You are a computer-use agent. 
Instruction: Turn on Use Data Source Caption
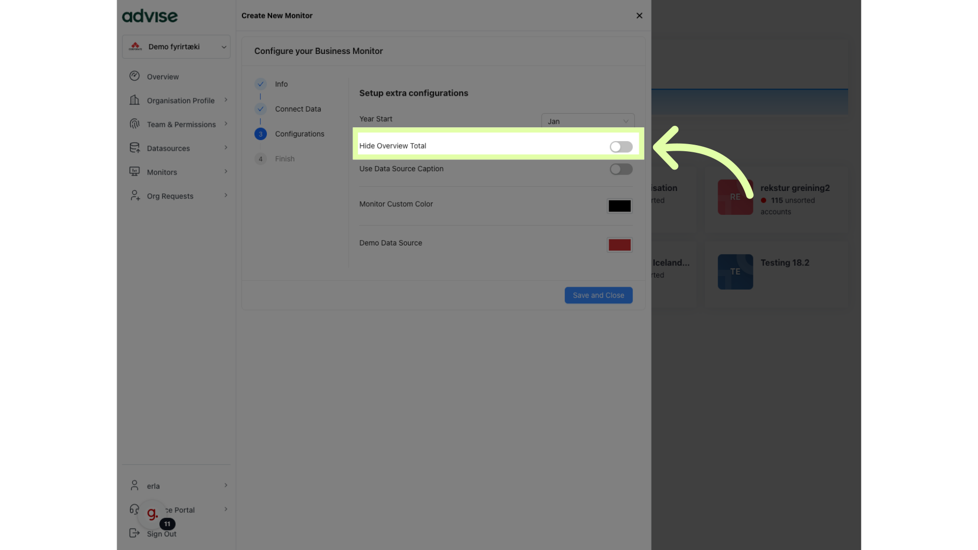620,169
